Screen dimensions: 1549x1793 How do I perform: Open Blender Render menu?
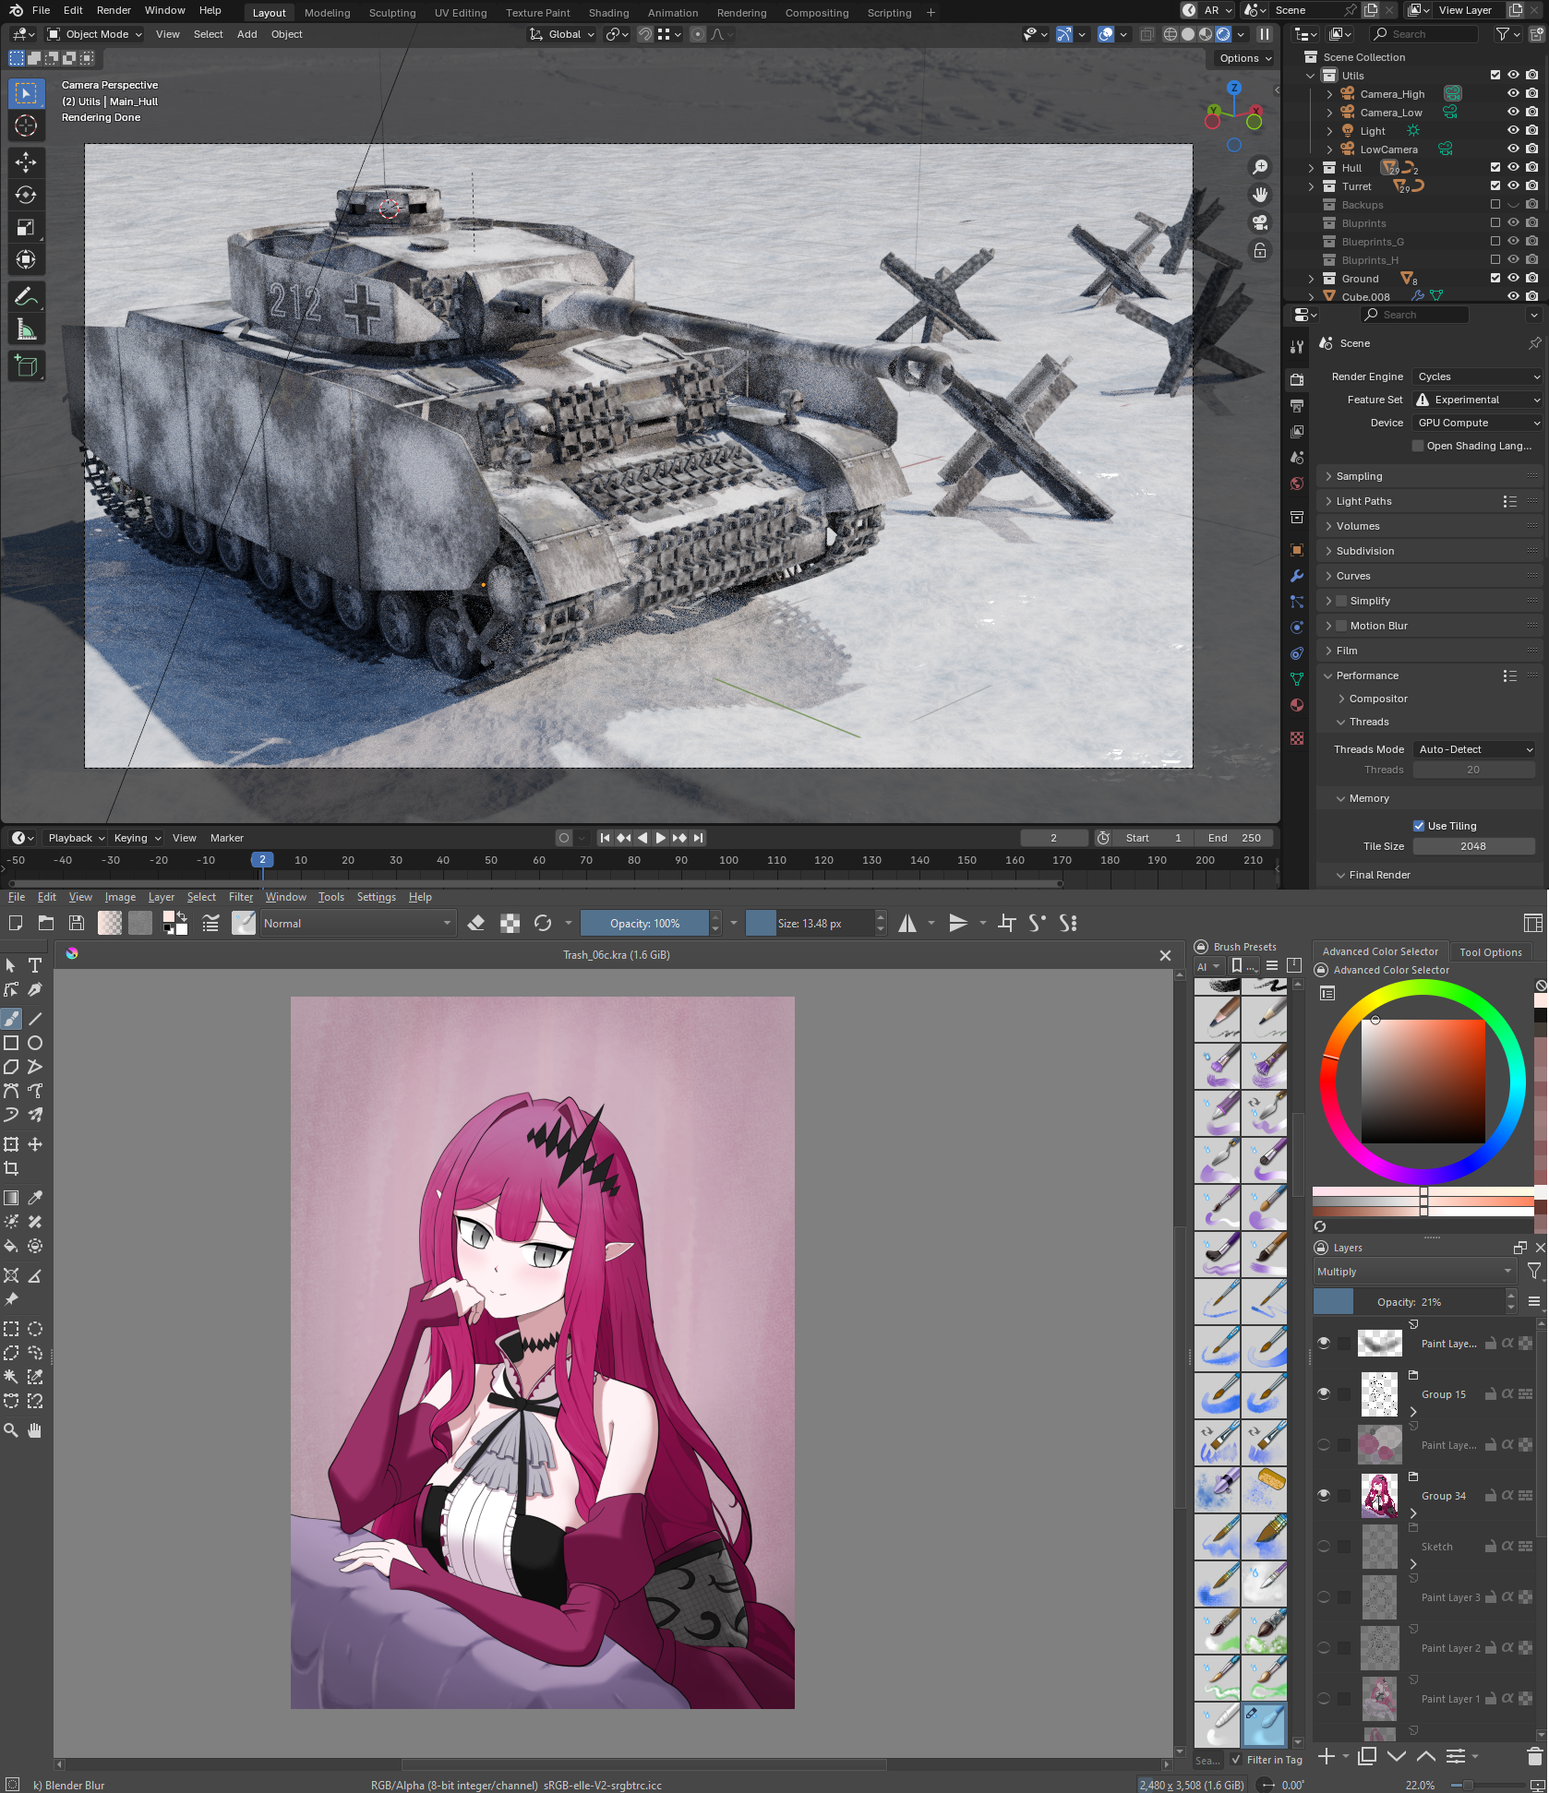pos(114,10)
